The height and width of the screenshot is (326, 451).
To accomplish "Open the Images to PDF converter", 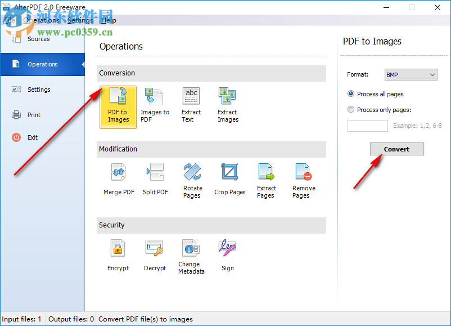I will pos(155,107).
